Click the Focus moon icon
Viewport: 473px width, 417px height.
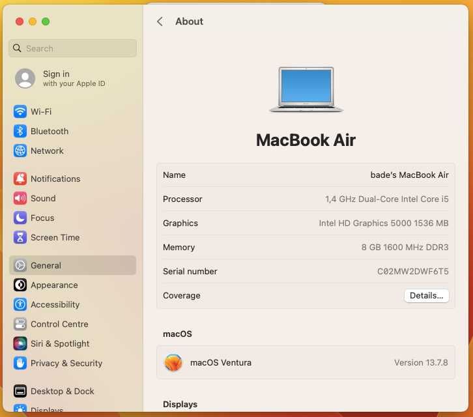pyautogui.click(x=20, y=218)
